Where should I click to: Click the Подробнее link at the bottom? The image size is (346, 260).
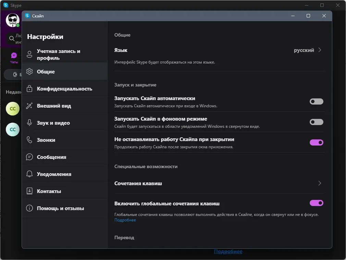[x=228, y=251]
